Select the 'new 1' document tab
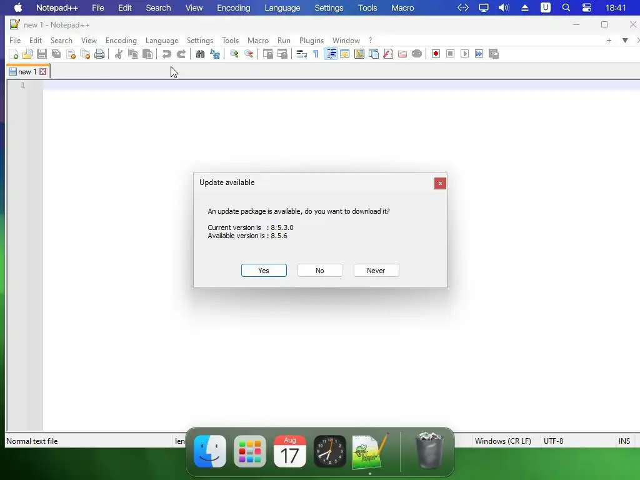 (x=27, y=72)
